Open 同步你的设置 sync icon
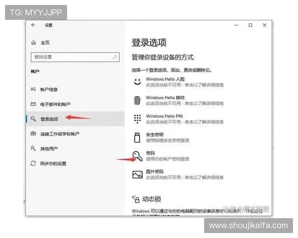 [33, 163]
